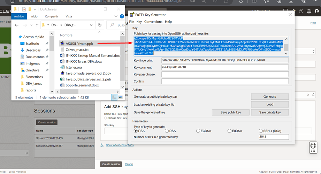Click Load private key button

(x=270, y=104)
